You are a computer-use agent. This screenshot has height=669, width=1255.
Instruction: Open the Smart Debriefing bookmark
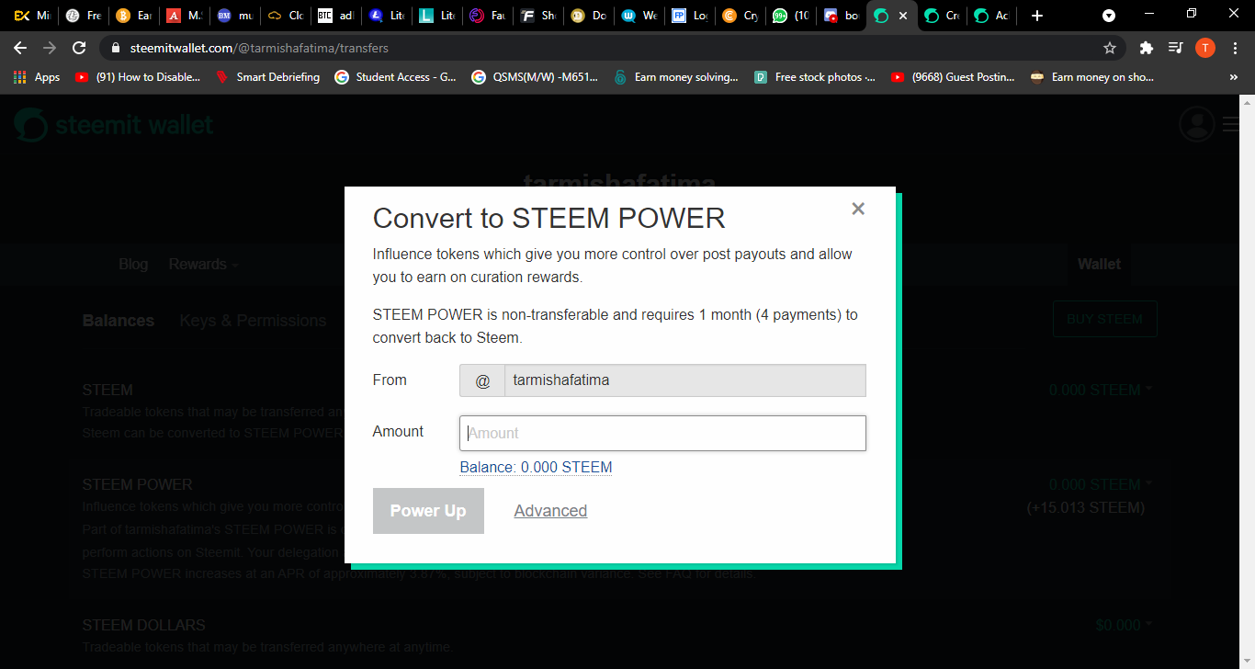(x=267, y=77)
